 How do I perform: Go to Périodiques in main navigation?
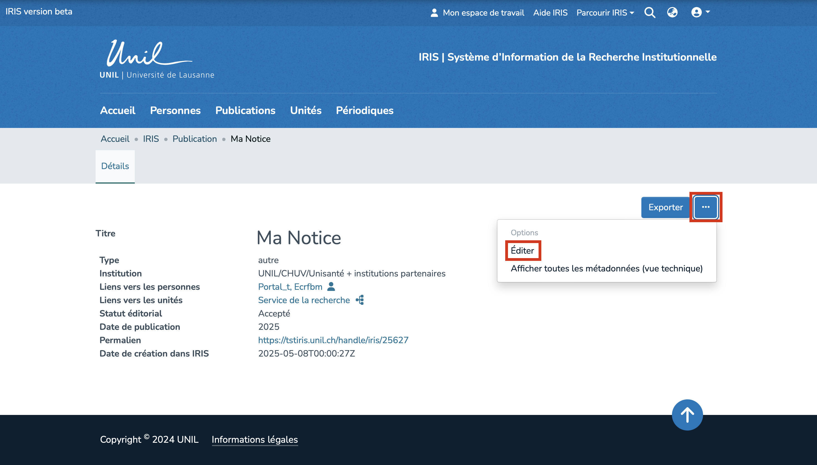click(364, 110)
